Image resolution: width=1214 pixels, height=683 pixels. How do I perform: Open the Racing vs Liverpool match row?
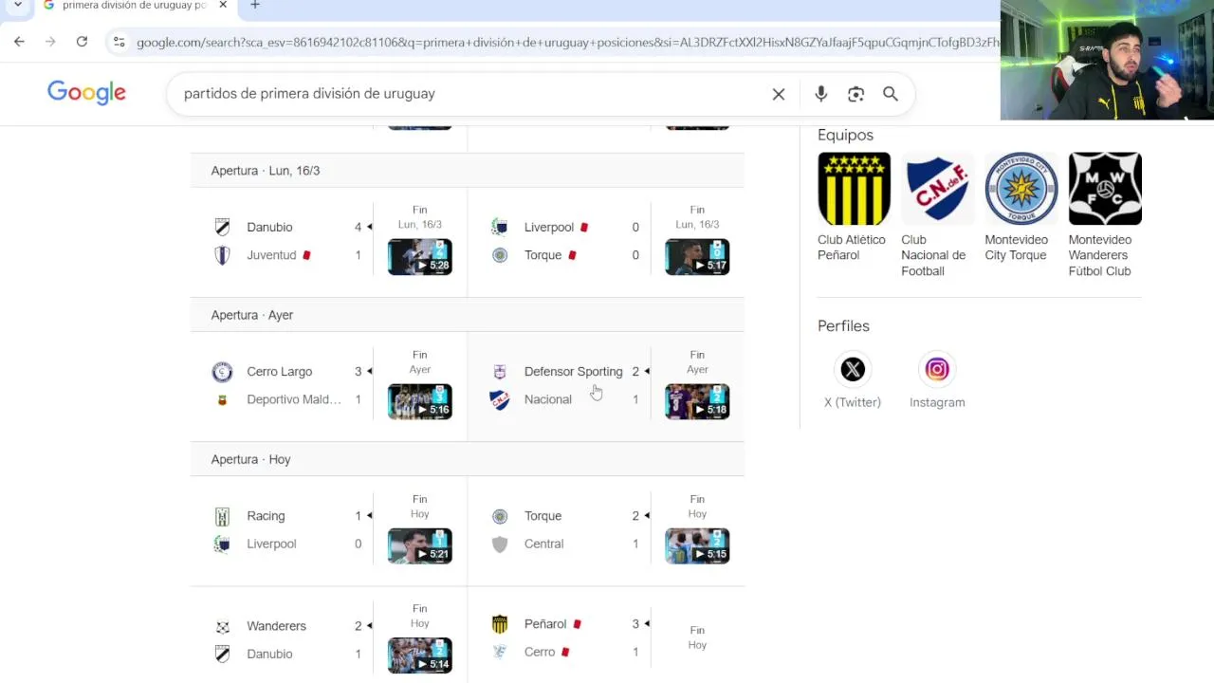tap(329, 530)
